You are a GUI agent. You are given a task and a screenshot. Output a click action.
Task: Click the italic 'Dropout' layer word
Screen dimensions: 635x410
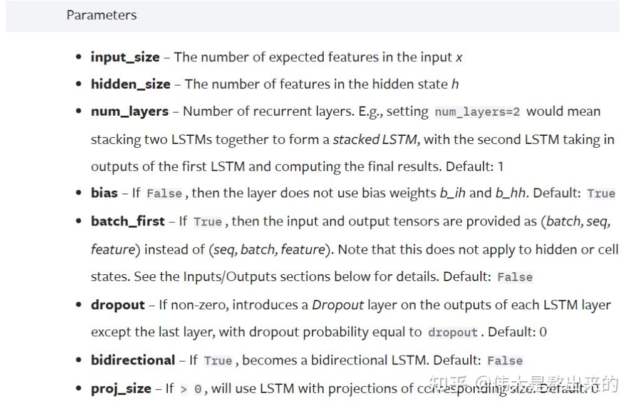coord(338,305)
